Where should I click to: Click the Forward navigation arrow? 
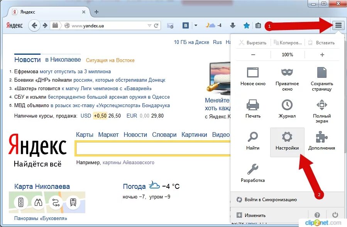point(45,25)
